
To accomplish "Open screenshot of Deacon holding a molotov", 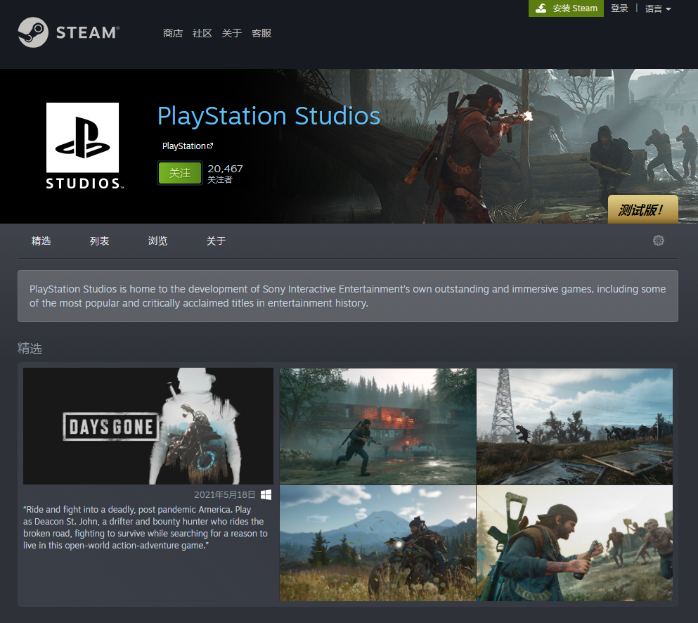I will point(575,544).
